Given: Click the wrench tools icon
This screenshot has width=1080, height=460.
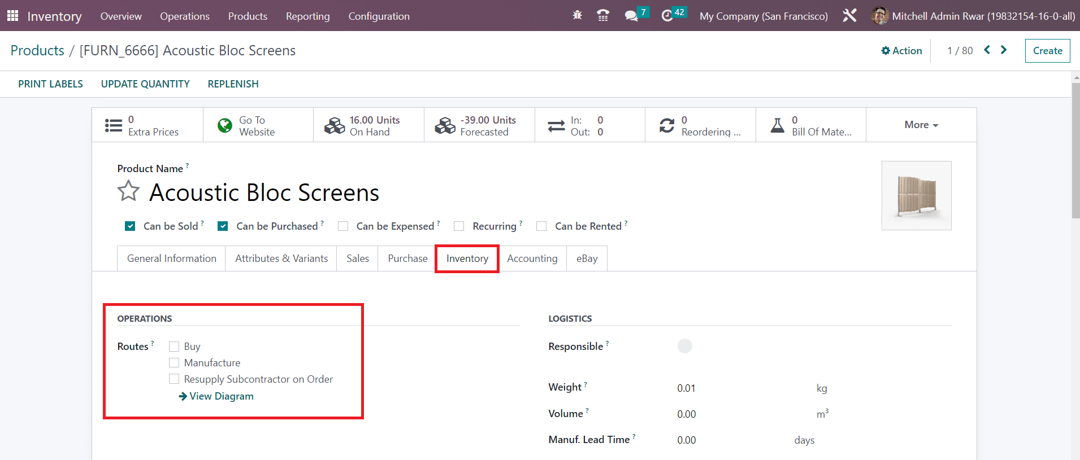Looking at the screenshot, I should click(x=849, y=16).
